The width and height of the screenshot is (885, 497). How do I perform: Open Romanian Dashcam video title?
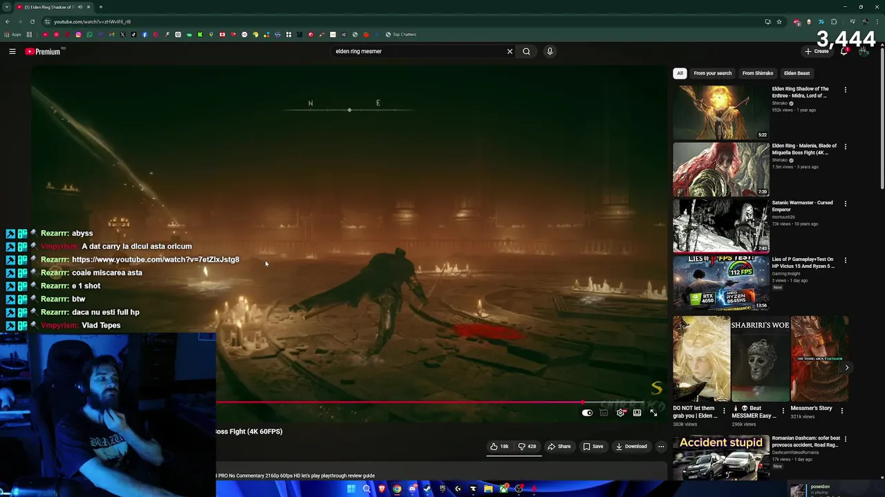click(806, 442)
